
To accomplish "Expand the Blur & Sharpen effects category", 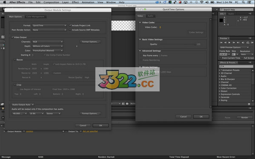I will click(220, 79).
